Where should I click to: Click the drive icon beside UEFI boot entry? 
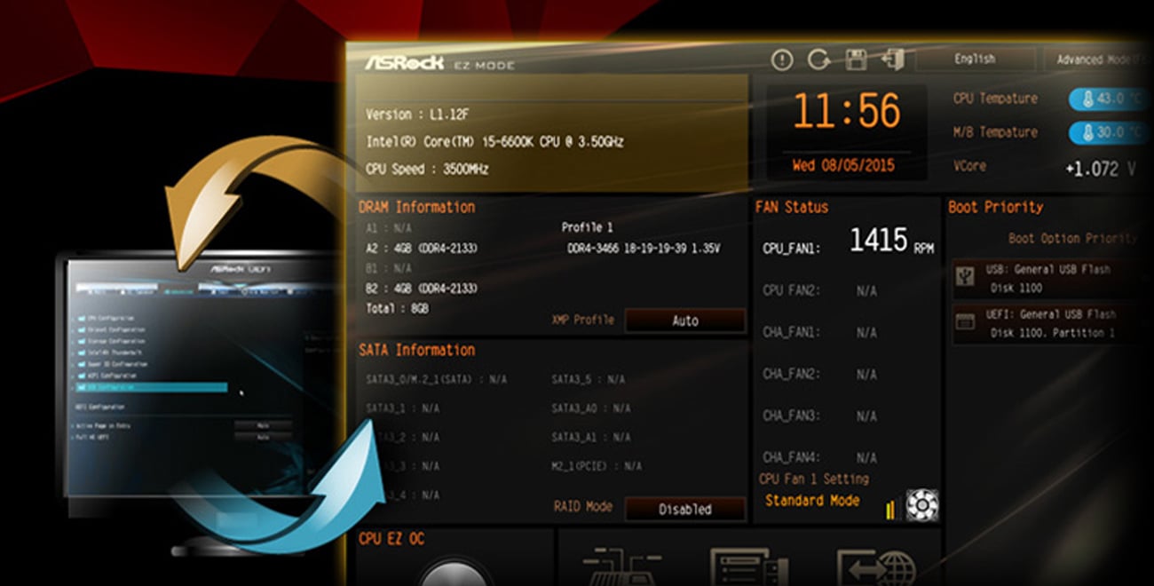tap(965, 323)
